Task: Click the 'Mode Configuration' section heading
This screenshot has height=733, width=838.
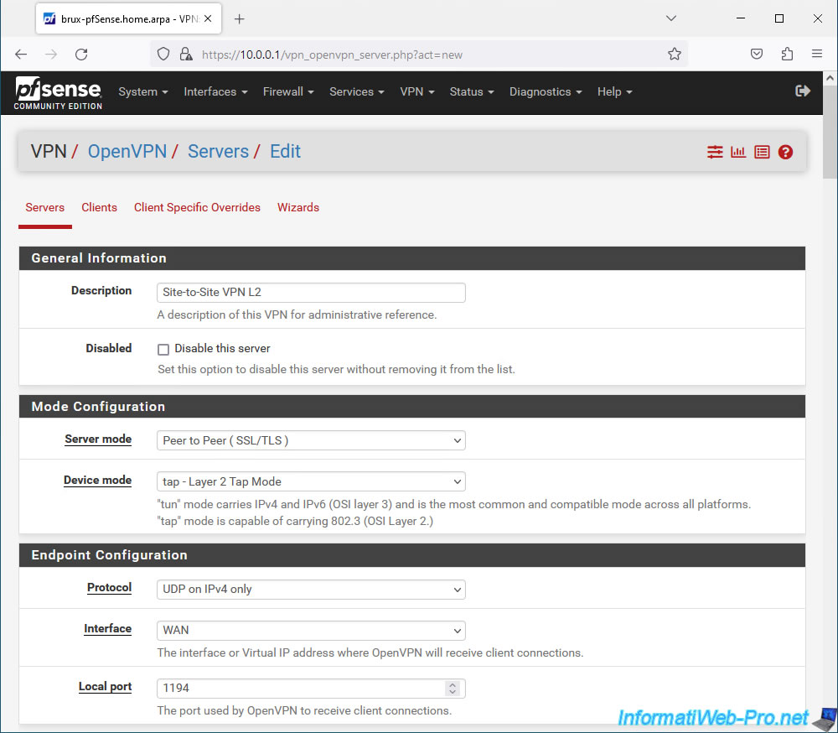Action: point(98,407)
